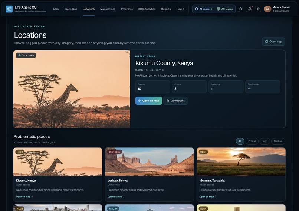The width and height of the screenshot is (299, 211).
Task: Click the City view badge
Action: (26, 55)
